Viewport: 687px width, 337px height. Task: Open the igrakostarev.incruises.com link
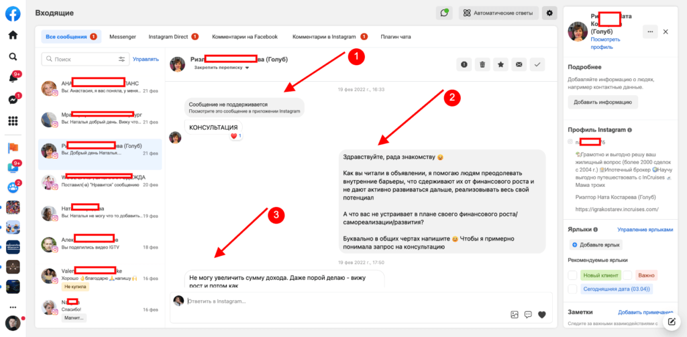coord(617,209)
